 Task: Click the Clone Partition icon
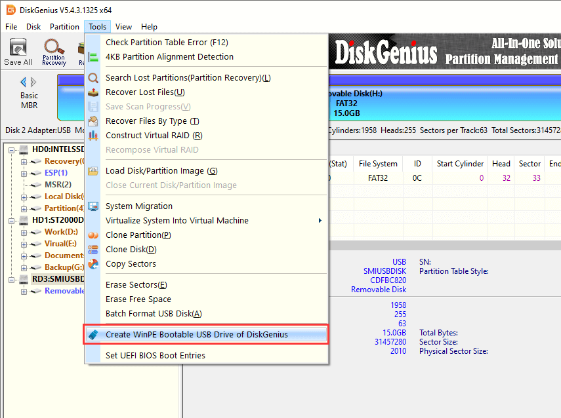pos(93,235)
